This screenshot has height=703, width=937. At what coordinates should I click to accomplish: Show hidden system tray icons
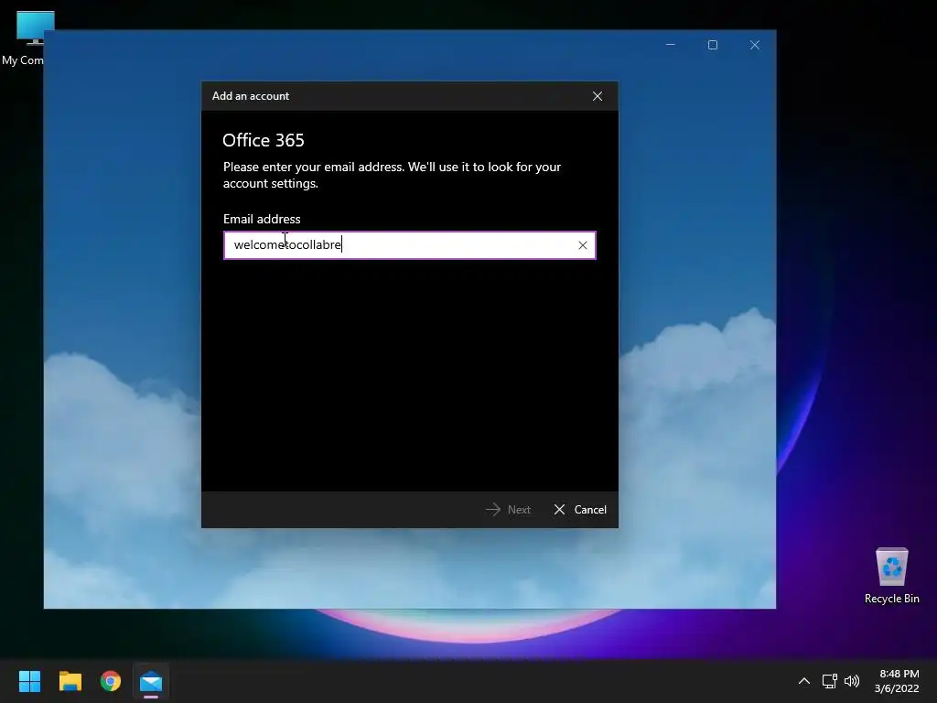click(804, 681)
